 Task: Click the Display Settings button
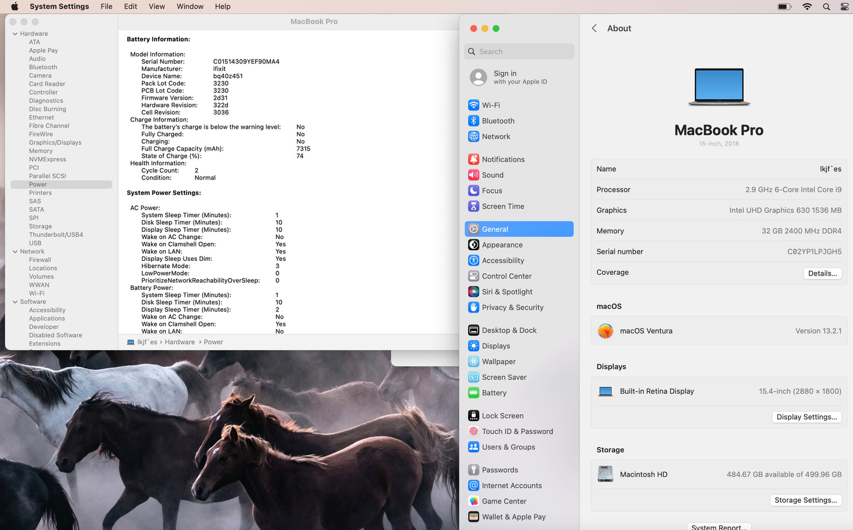(x=806, y=417)
